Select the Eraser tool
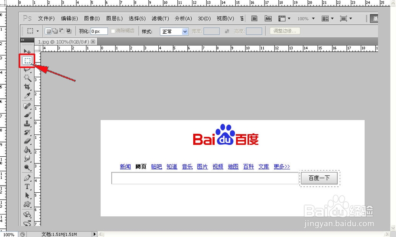Image resolution: width=396 pixels, height=237 pixels. coord(27,141)
